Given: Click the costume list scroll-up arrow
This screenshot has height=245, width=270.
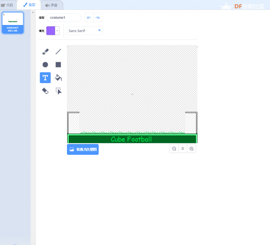Looking at the screenshot, I should point(33,12).
